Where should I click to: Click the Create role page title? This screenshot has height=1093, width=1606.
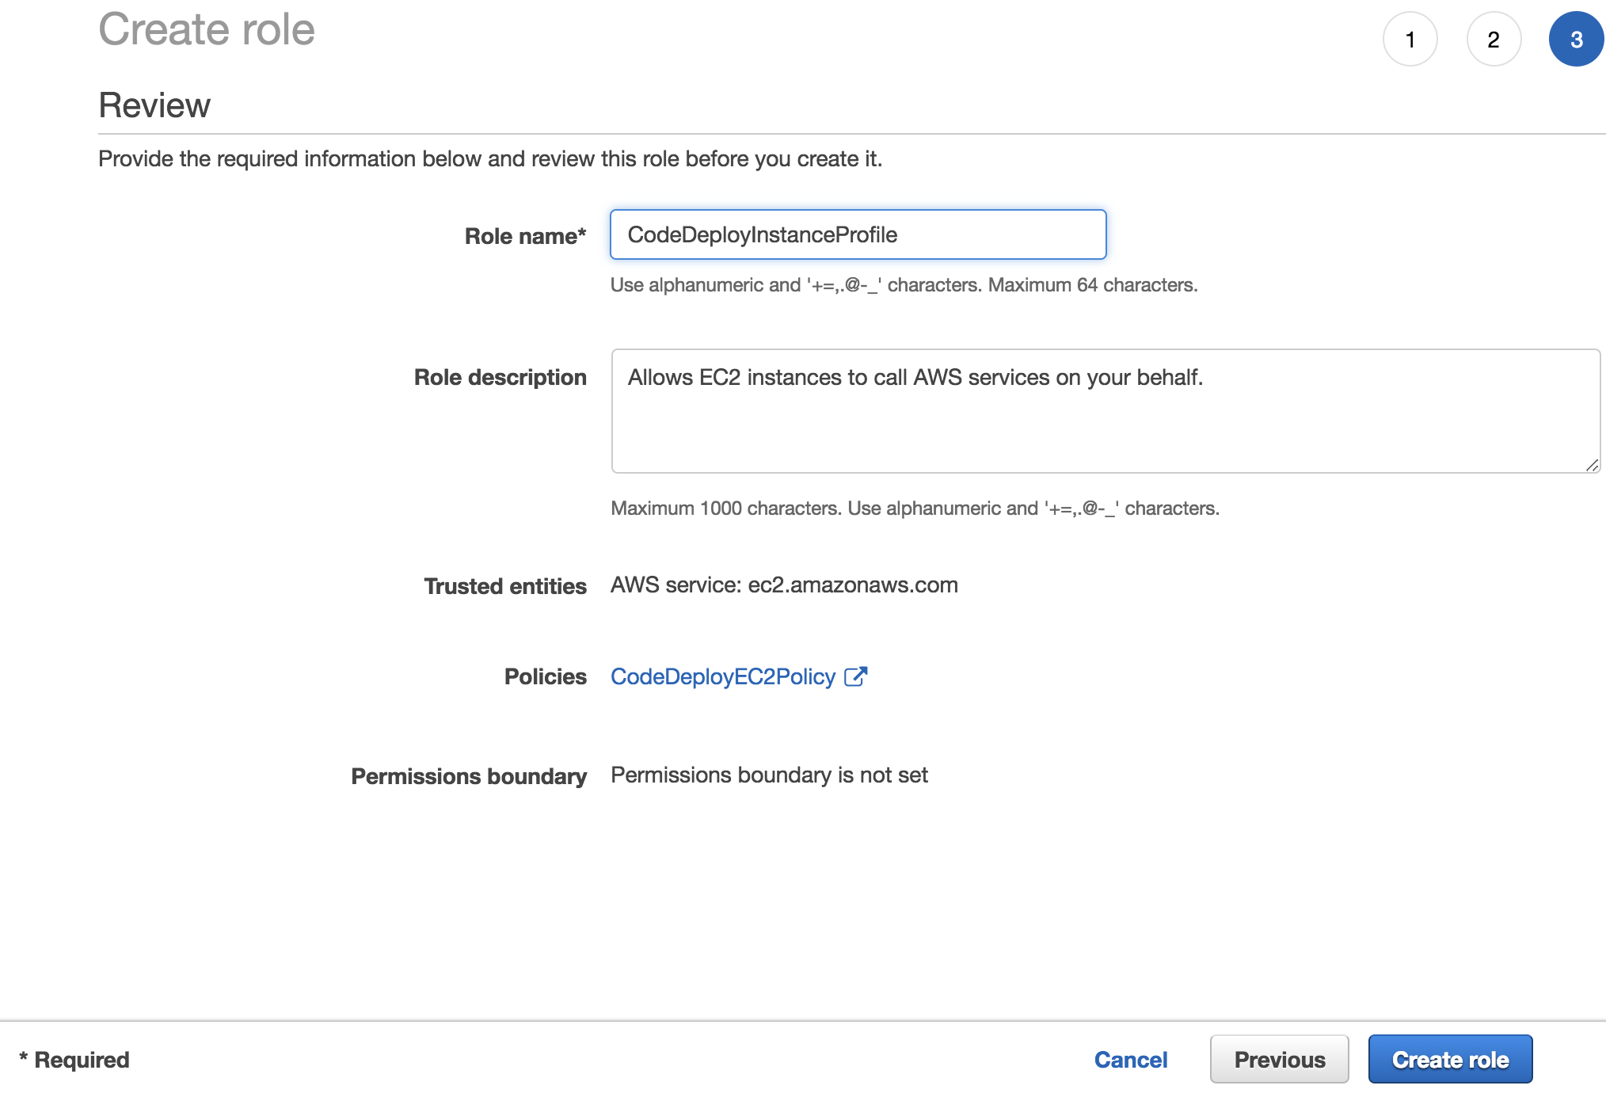pos(207,30)
